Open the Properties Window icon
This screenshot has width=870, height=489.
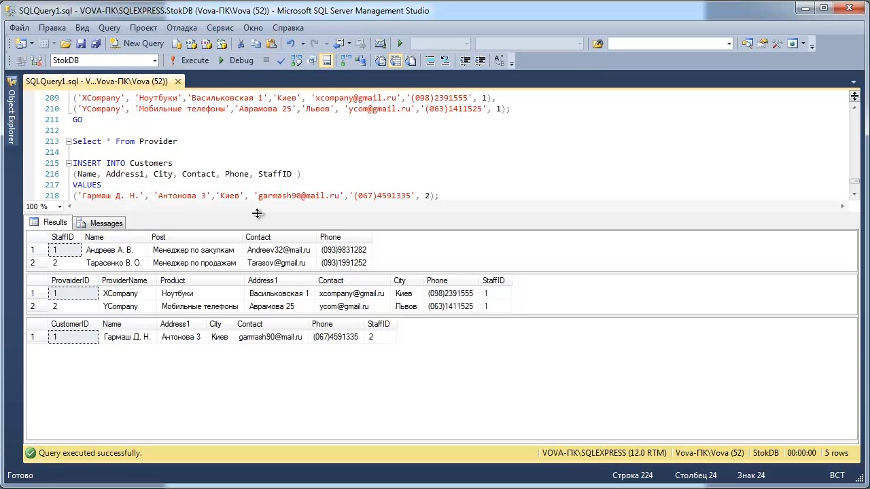[762, 43]
